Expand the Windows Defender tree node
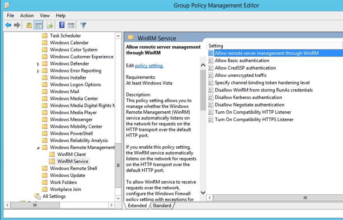 [x=38, y=64]
